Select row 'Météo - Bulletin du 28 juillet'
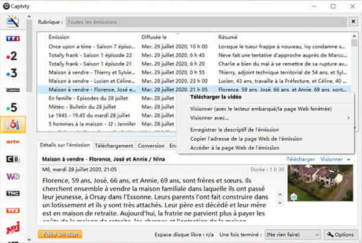This screenshot has height=243, width=362. tap(107, 107)
